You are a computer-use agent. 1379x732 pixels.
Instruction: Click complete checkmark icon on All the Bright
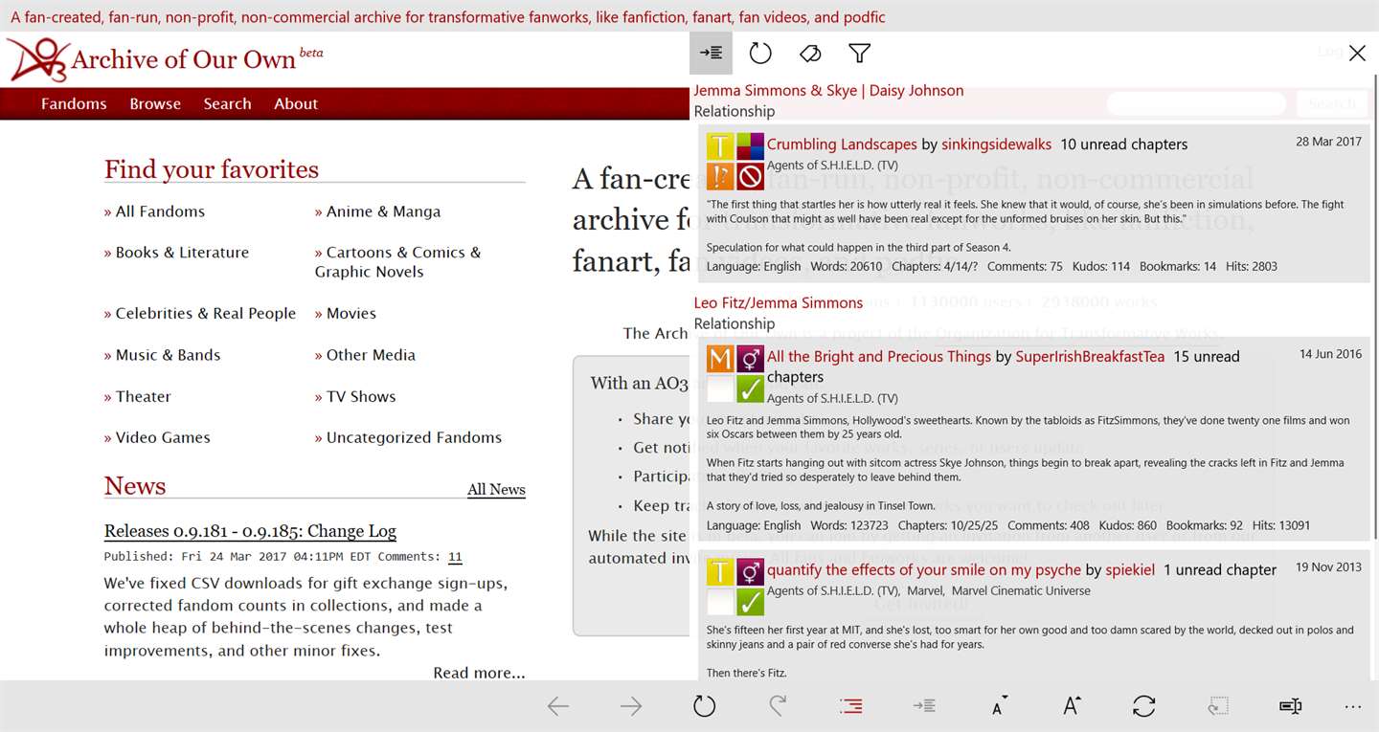click(x=750, y=388)
